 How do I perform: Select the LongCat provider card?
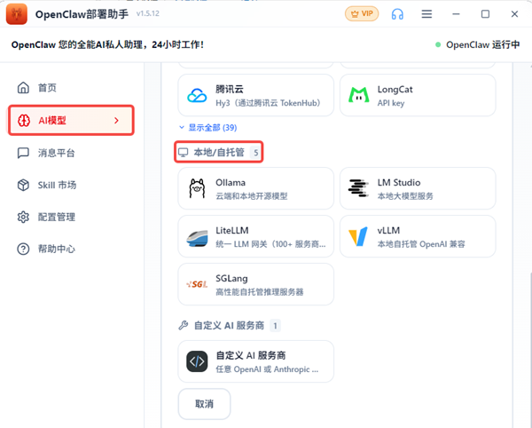pos(418,95)
